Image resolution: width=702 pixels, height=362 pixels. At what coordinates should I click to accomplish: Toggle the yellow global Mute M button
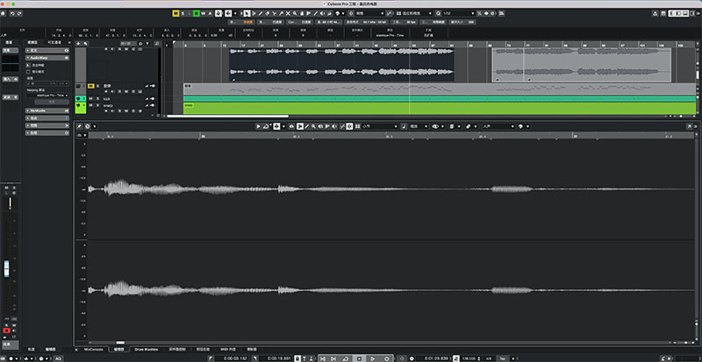pyautogui.click(x=175, y=13)
